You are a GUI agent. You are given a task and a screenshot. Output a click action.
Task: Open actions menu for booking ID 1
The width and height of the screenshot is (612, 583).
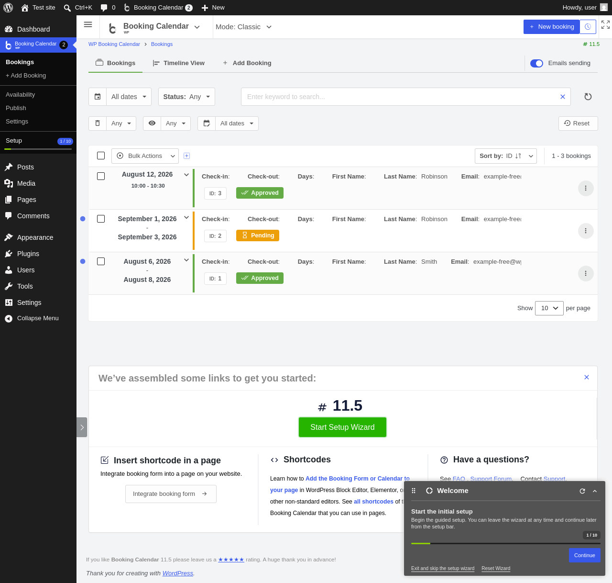586,273
